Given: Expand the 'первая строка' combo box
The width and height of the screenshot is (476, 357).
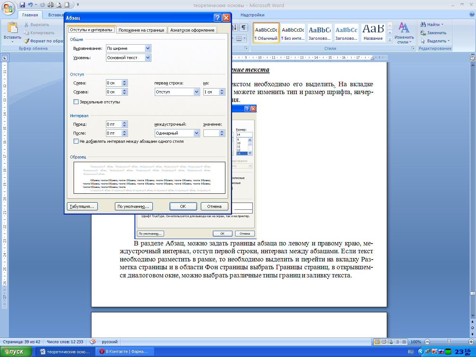Looking at the screenshot, I should click(x=197, y=92).
